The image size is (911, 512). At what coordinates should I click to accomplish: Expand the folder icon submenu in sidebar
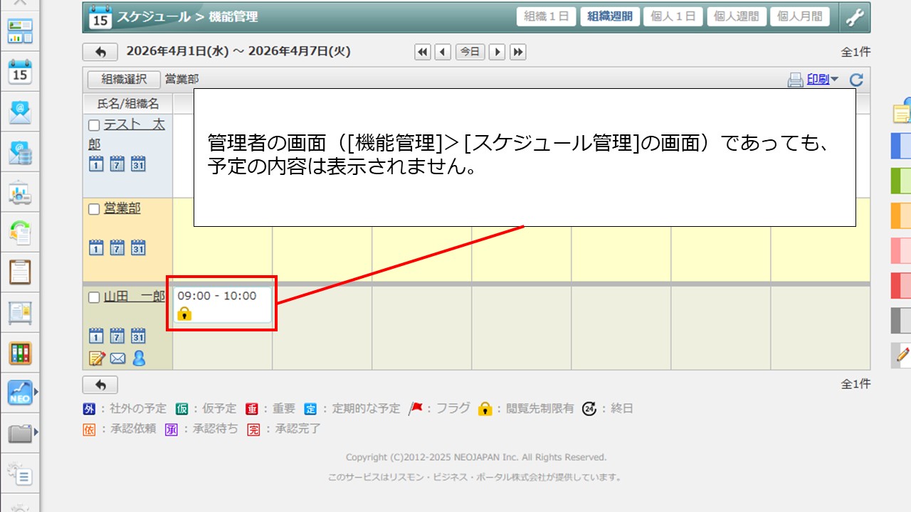(x=36, y=432)
